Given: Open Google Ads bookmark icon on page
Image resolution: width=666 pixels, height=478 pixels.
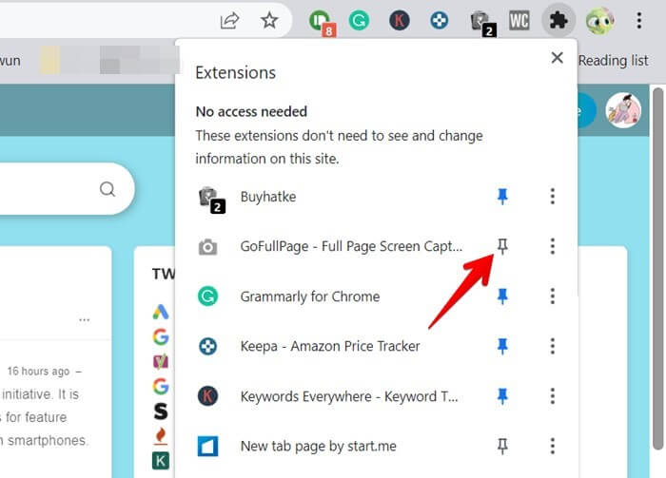Looking at the screenshot, I should click(161, 312).
